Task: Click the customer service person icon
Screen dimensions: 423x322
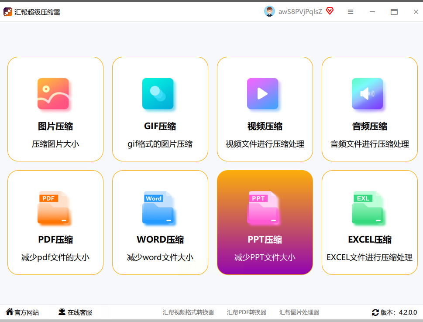Action: (62, 312)
